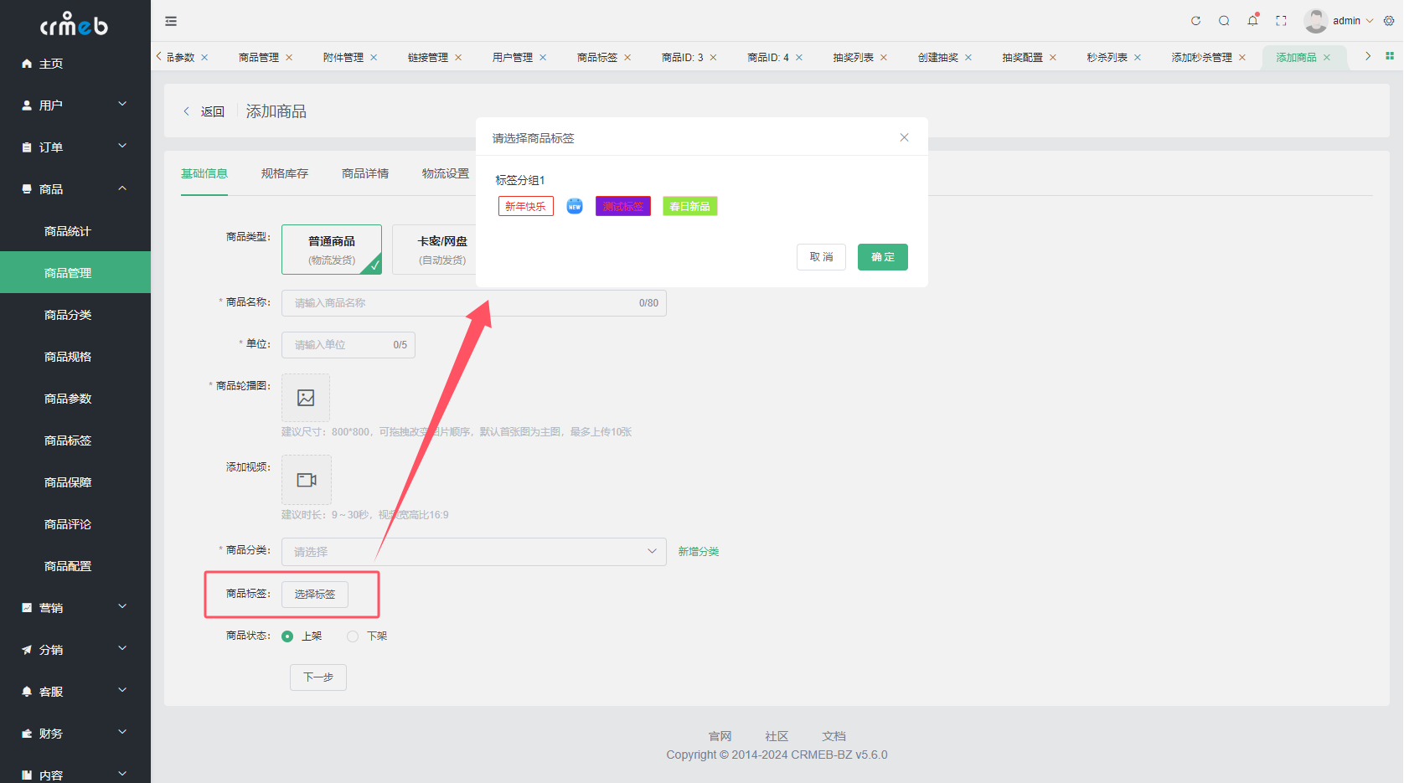Click the 新增分类 link
Viewport: 1404px width, 783px height.
click(699, 552)
